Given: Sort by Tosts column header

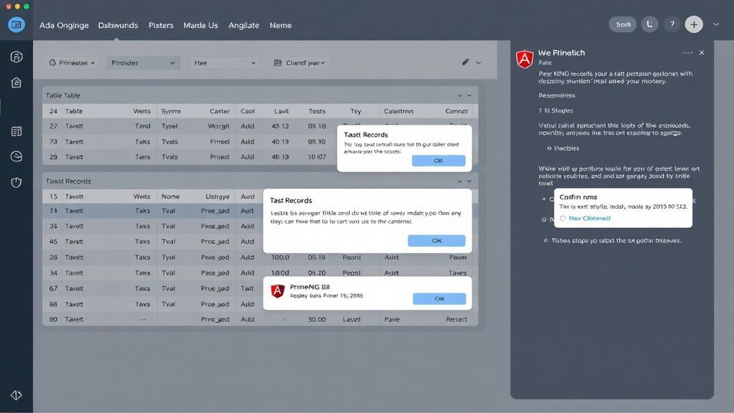Looking at the screenshot, I should point(317,111).
